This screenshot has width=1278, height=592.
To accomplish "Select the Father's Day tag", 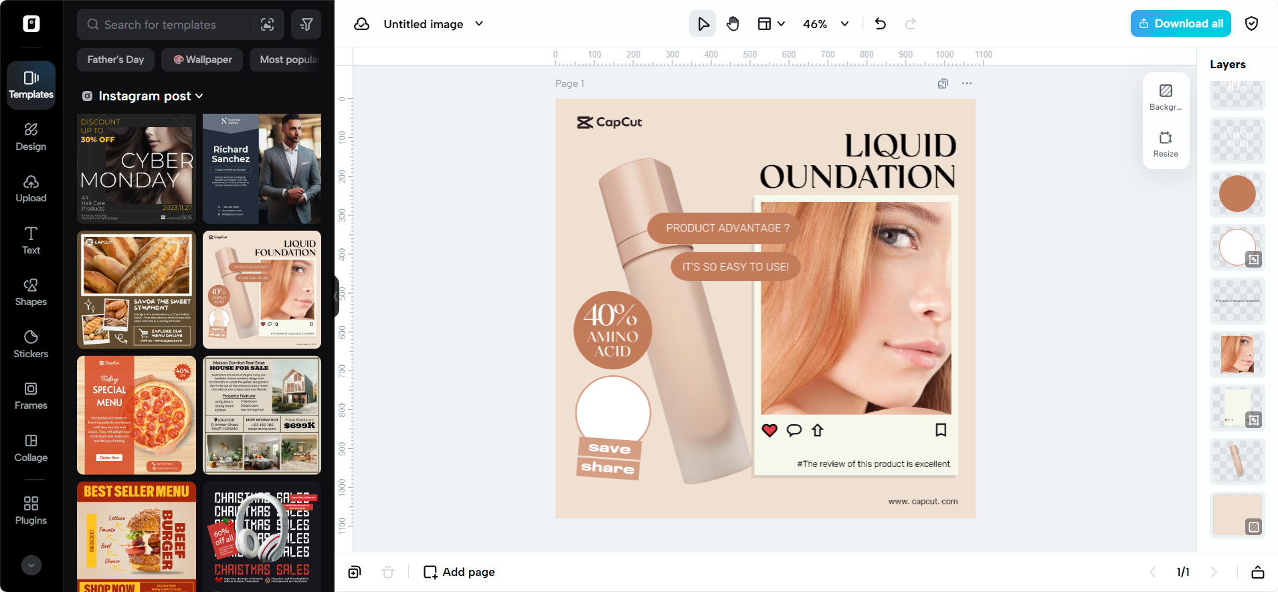I will coord(116,60).
